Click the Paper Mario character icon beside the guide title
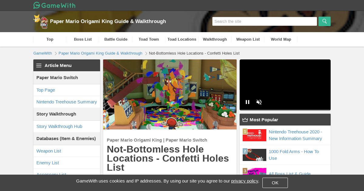 (41, 22)
